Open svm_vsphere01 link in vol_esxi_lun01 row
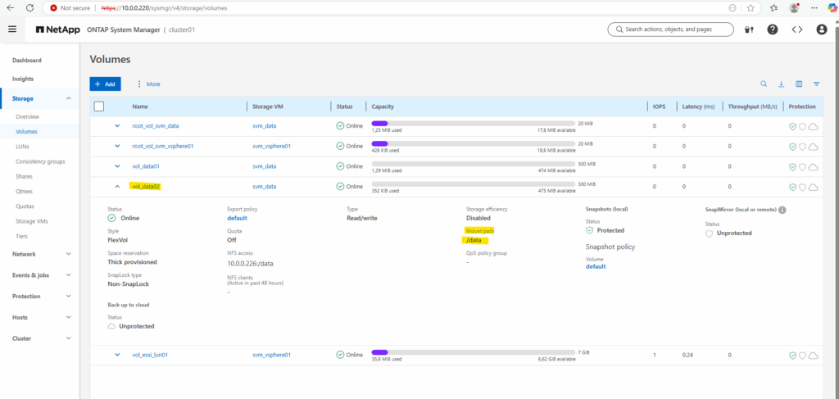Screen dimensions: 839x399 click(x=272, y=355)
